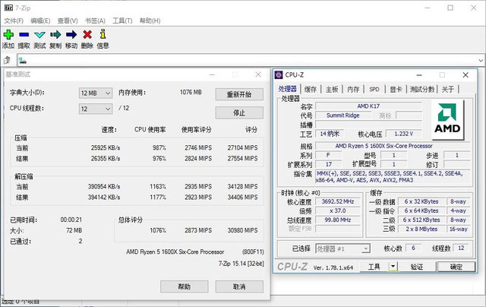
Task: Click the 30980 MIPS total rating value
Action: coord(242,230)
